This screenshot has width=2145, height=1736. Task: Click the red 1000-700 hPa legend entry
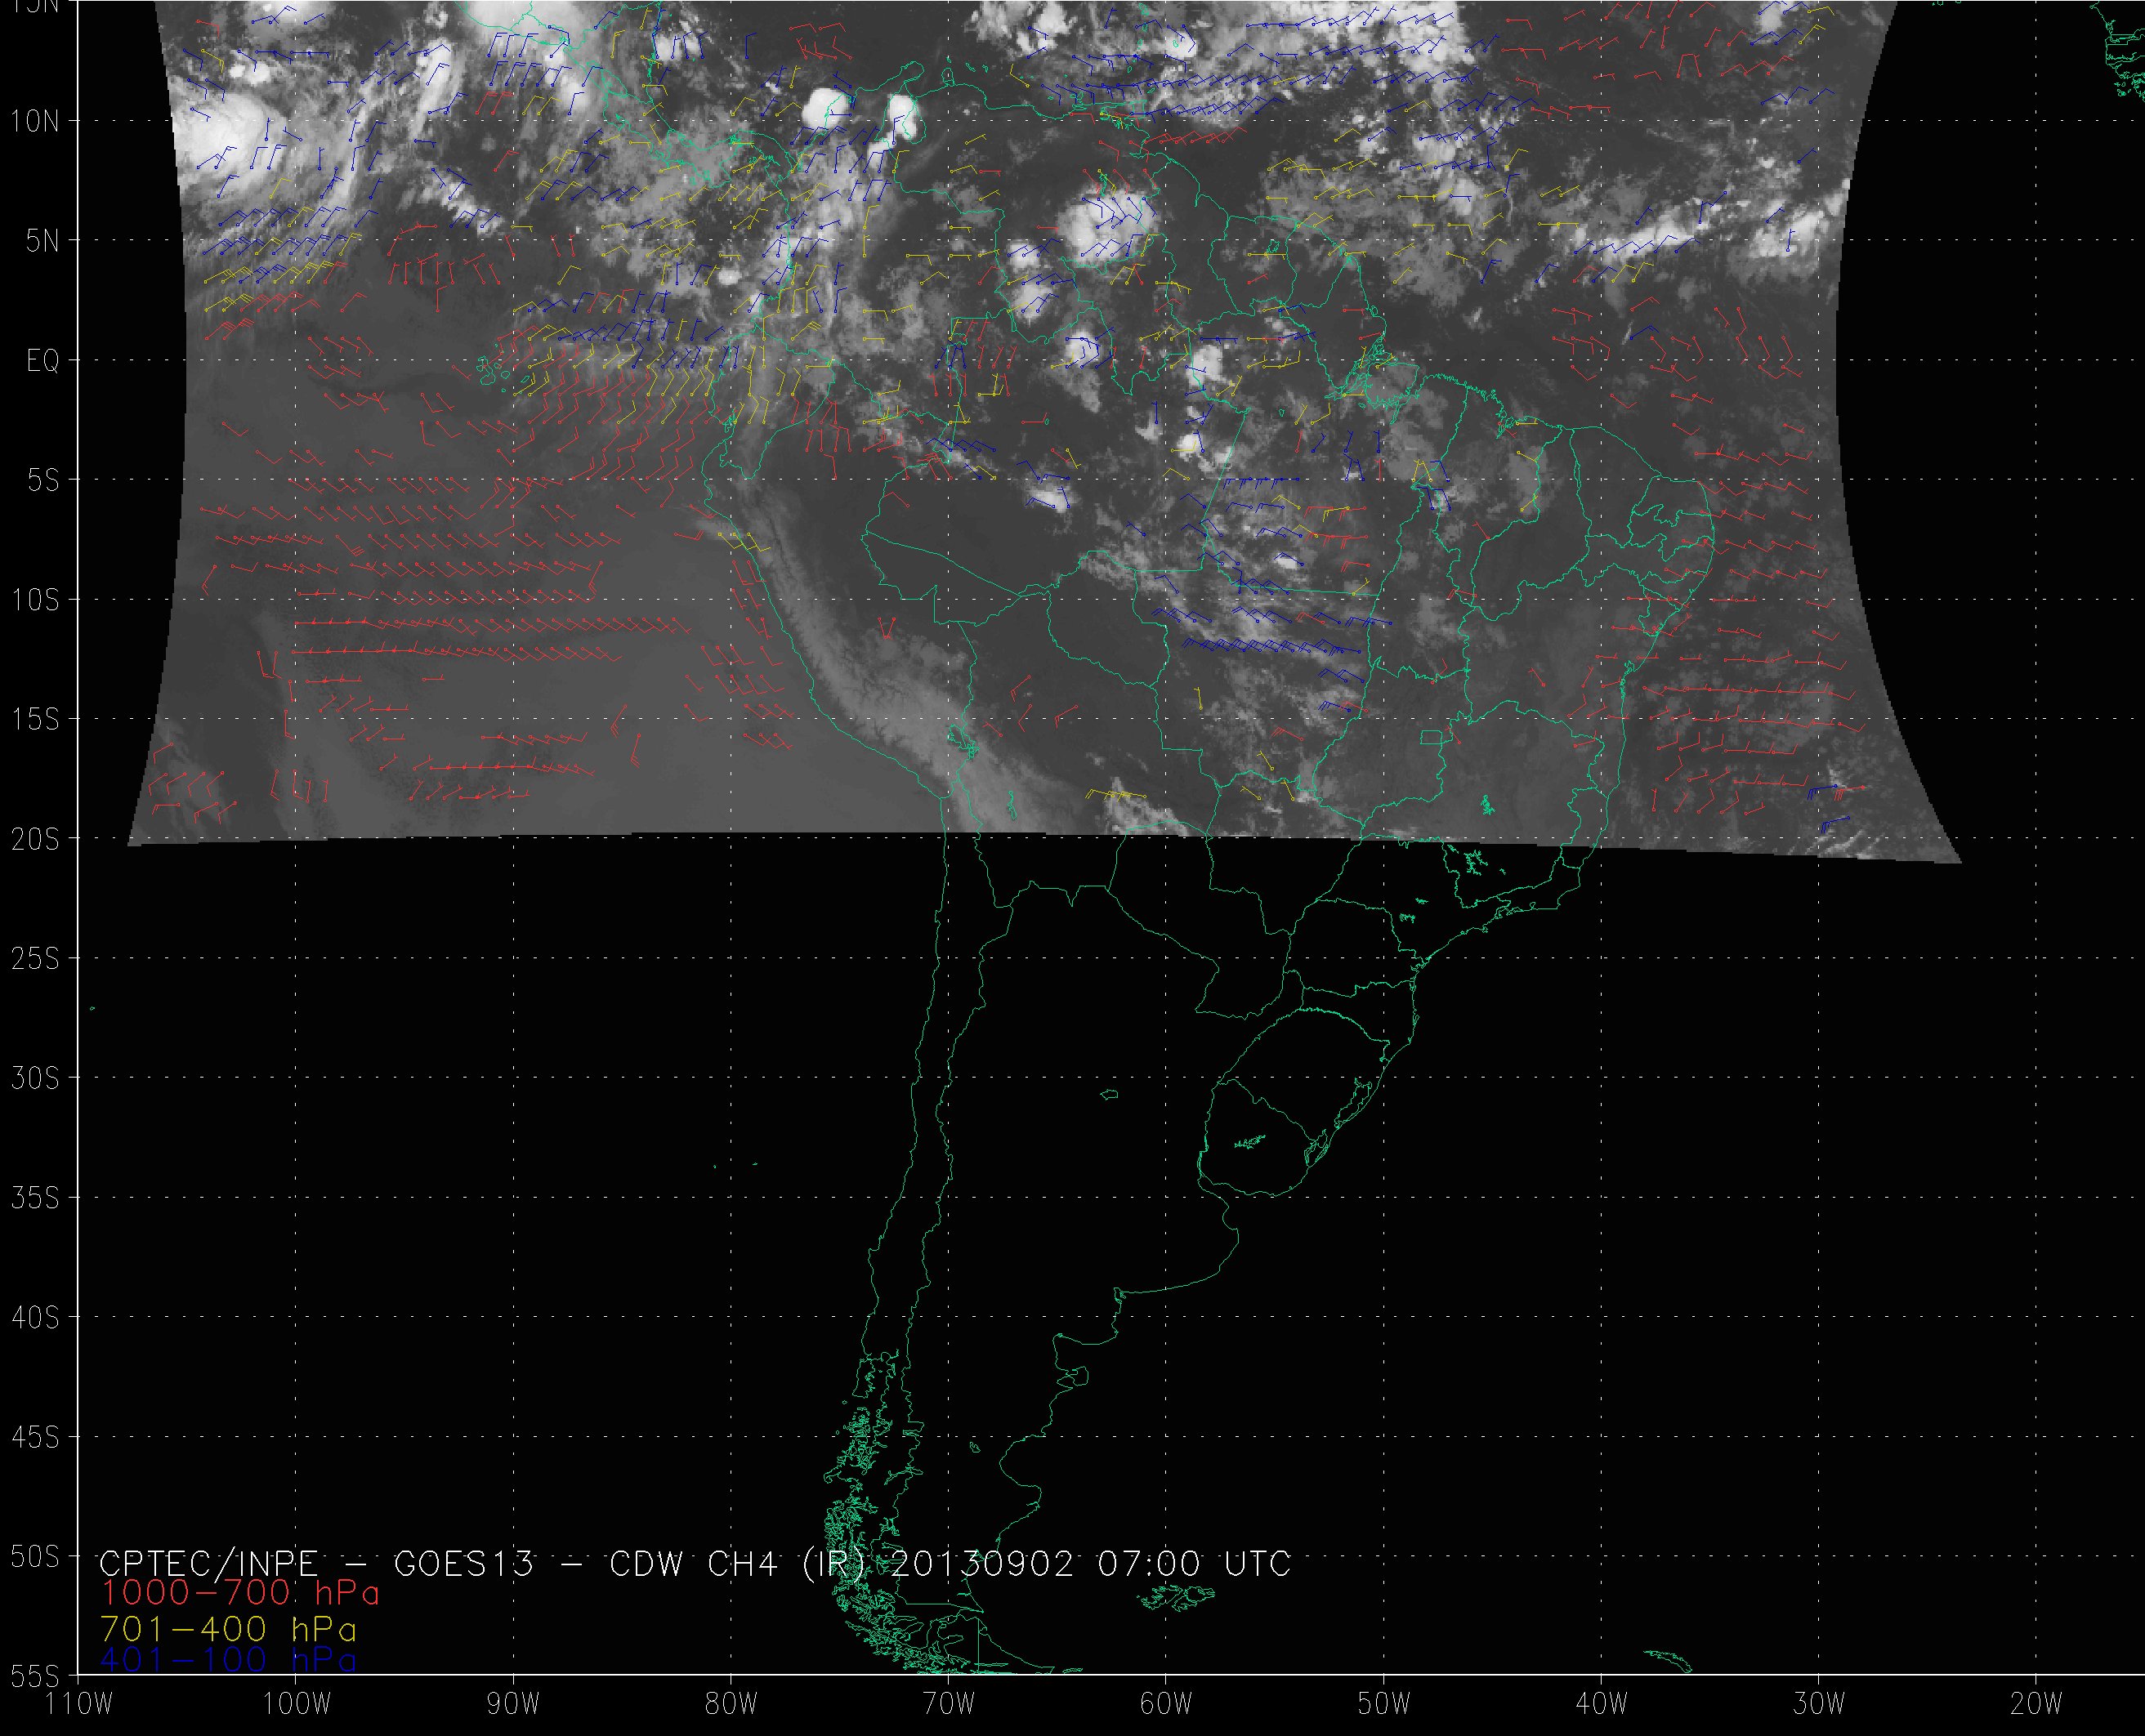click(240, 1591)
